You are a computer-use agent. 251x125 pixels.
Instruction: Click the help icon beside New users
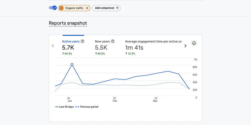click(113, 41)
